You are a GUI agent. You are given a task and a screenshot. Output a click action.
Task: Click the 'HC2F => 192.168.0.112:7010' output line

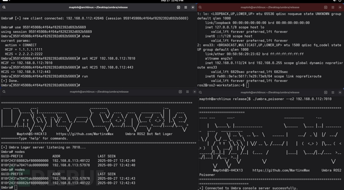(26, 63)
